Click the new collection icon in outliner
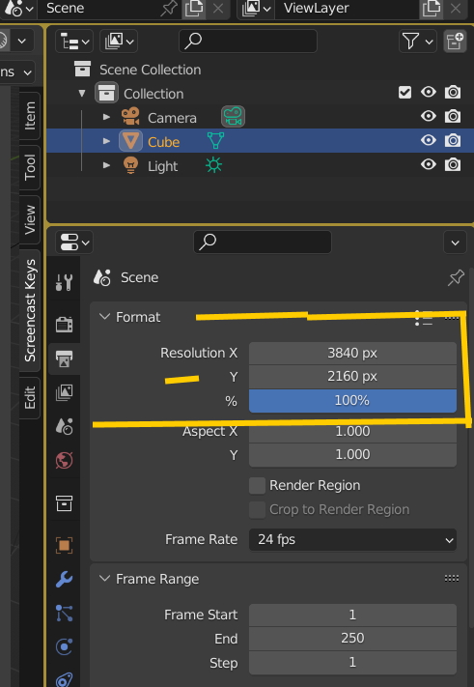This screenshot has width=474, height=687. pos(455,42)
